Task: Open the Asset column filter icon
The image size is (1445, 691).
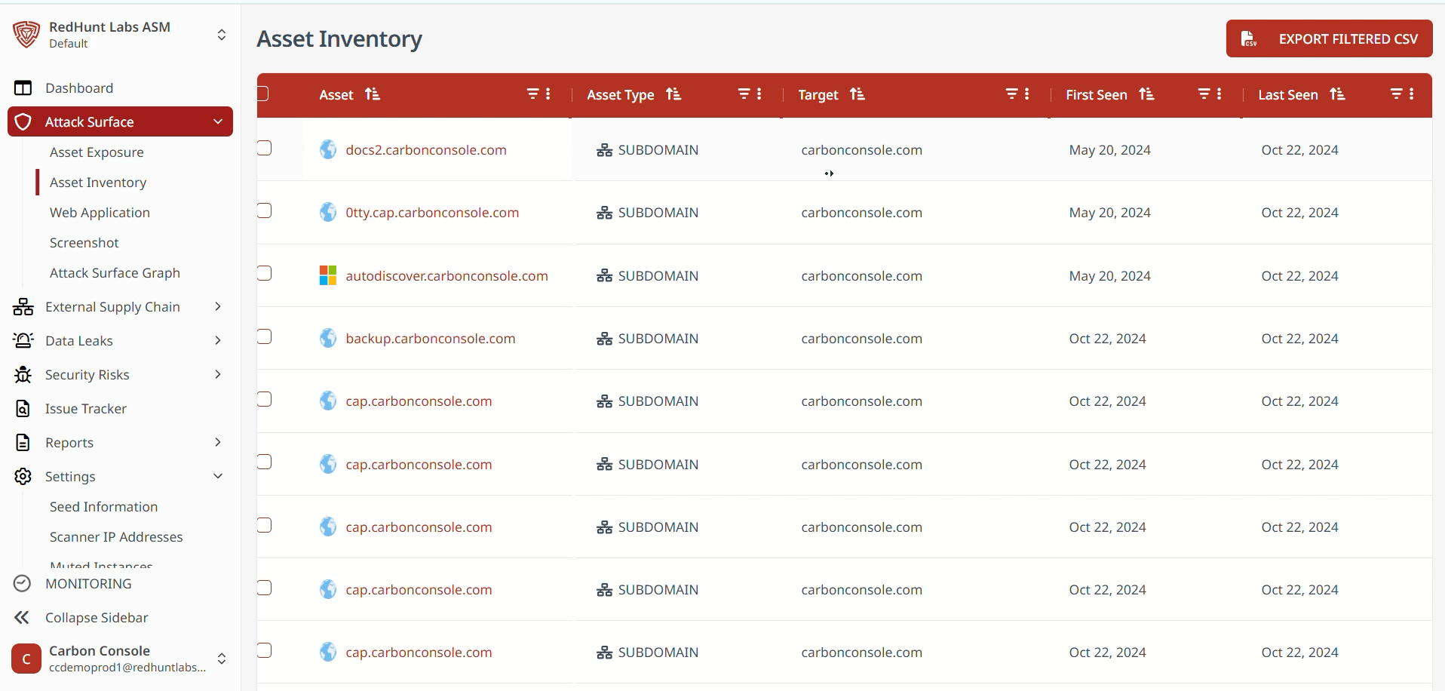Action: tap(533, 94)
